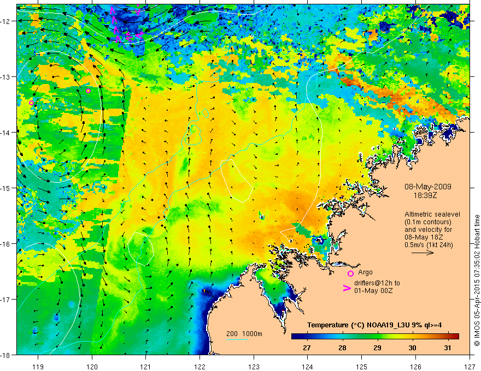Click the latitude axis label -15

point(6,188)
